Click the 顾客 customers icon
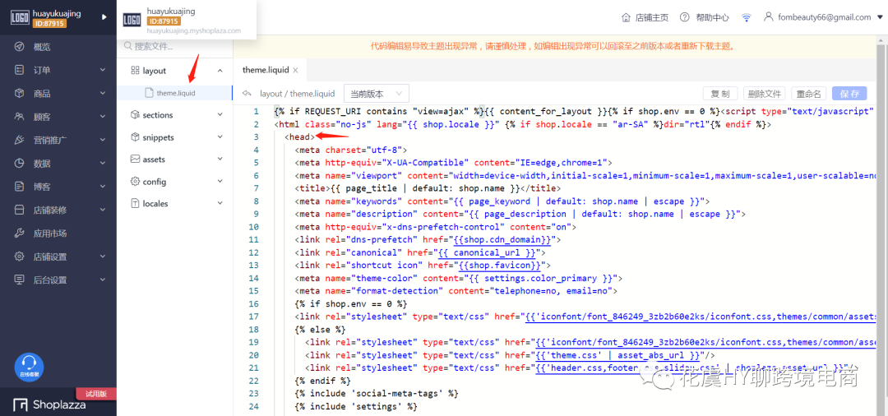Image resolution: width=888 pixels, height=416 pixels. coord(20,117)
